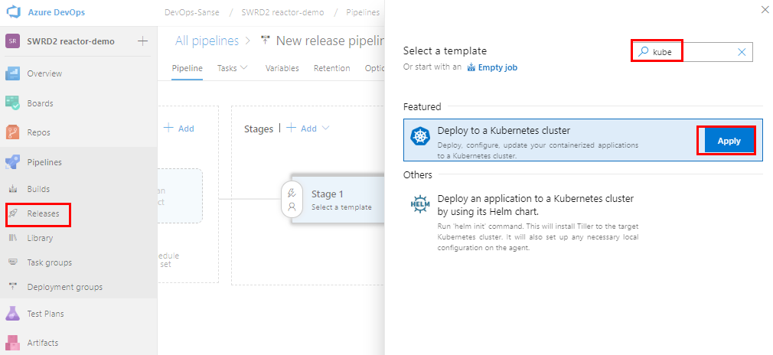Image resolution: width=773 pixels, height=355 pixels.
Task: Click the magnifier icon in search box
Action: 644,51
